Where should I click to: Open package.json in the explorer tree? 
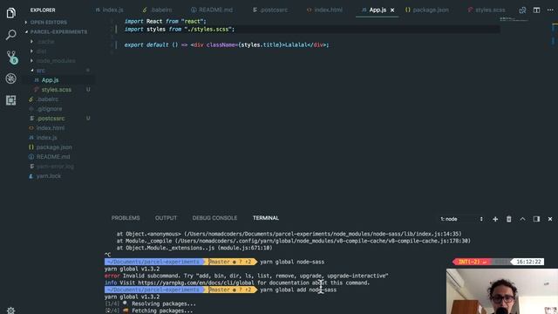pos(54,147)
